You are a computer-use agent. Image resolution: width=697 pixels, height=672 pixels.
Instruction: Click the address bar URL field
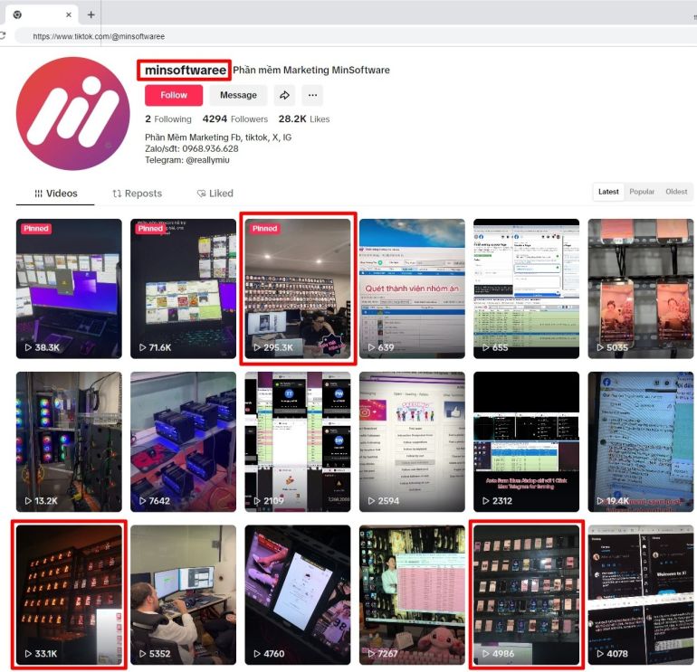pyautogui.click(x=356, y=36)
